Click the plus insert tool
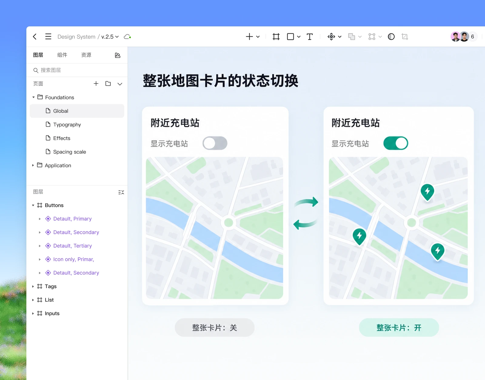The width and height of the screenshot is (485, 380). 249,37
